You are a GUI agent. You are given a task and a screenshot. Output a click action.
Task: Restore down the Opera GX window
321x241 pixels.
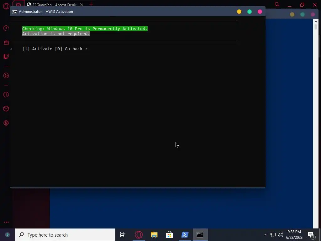pyautogui.click(x=302, y=5)
